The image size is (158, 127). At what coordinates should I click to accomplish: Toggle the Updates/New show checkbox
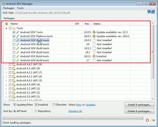[14, 105]
